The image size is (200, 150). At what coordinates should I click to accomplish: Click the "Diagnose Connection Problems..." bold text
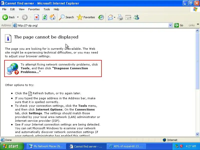coord(54,70)
